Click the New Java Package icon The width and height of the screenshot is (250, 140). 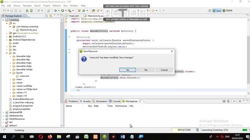tap(79, 10)
